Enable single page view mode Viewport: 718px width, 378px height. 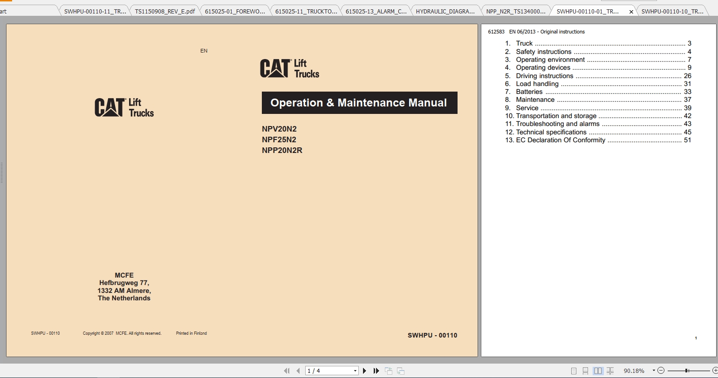(573, 371)
